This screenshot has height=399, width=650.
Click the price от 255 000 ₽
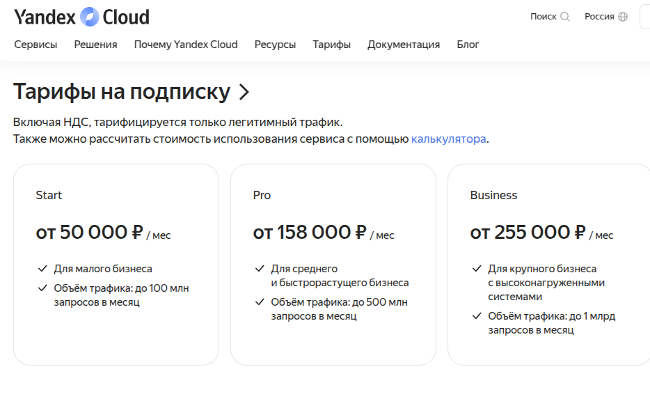click(x=528, y=233)
